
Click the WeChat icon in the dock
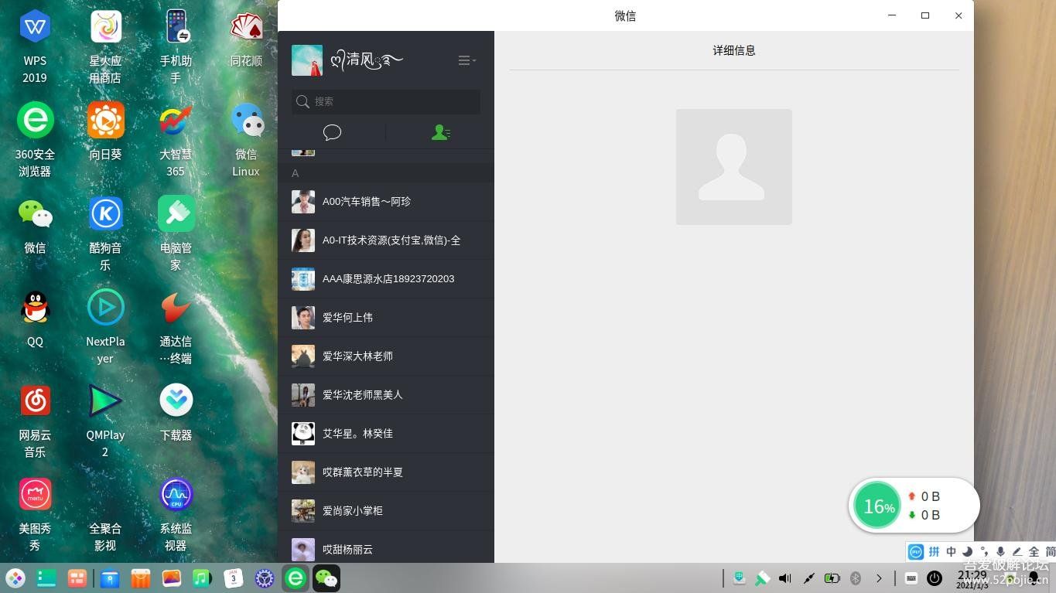[x=326, y=578]
